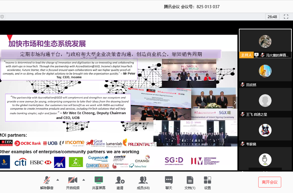Click the DBS logo on slide
293x193 pixels.
coord(6,143)
